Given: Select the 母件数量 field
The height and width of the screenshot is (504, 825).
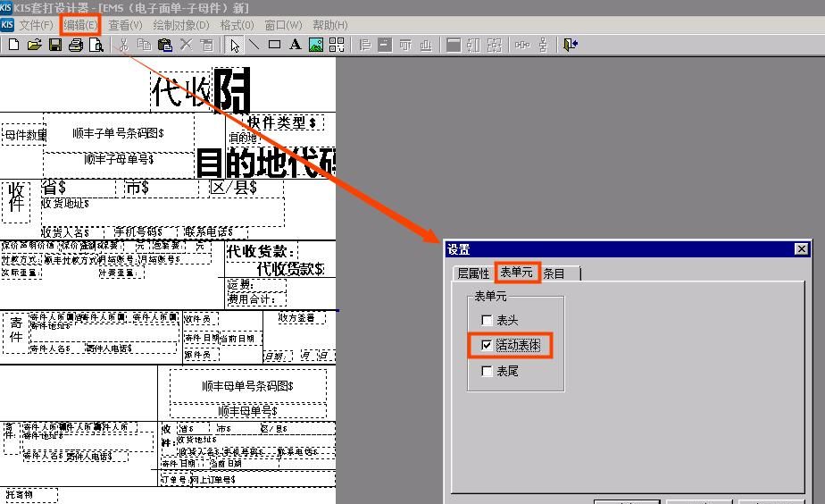Looking at the screenshot, I should [25, 135].
